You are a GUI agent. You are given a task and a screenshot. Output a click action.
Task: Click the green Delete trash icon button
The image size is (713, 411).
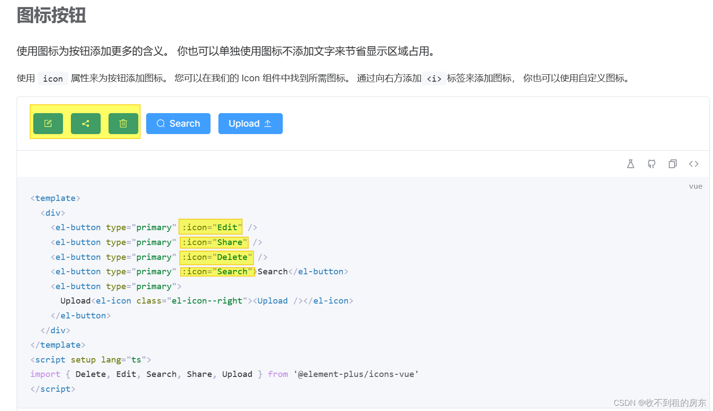coord(123,124)
